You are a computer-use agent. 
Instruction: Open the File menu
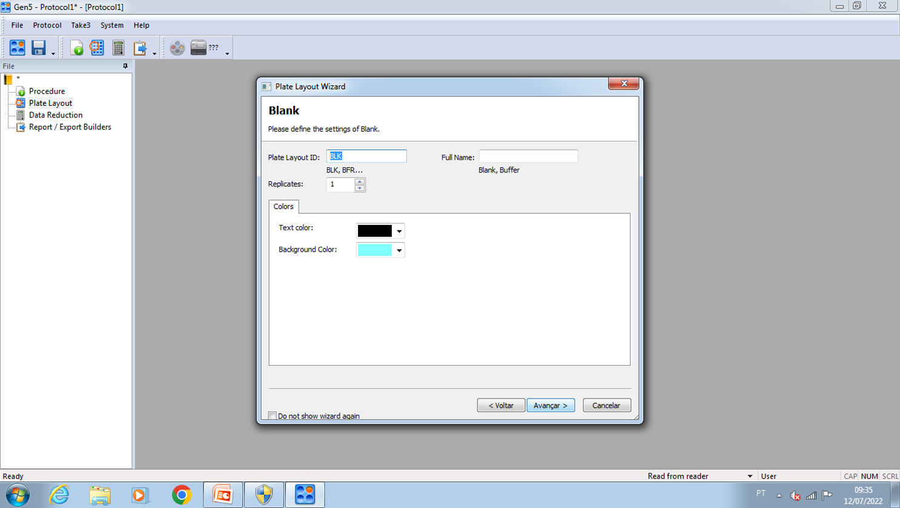pyautogui.click(x=17, y=25)
